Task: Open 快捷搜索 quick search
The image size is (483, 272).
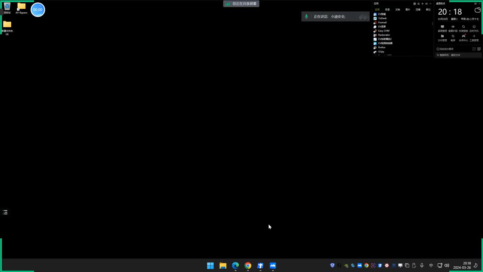Action: click(x=463, y=28)
